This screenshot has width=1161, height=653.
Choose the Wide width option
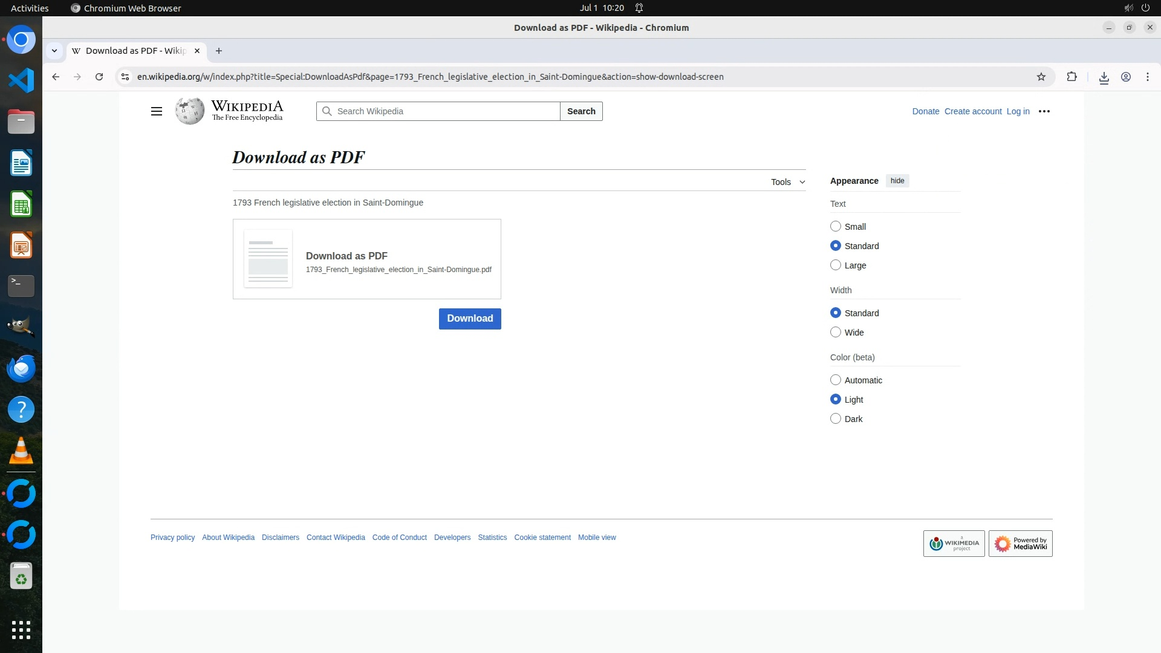[836, 332]
